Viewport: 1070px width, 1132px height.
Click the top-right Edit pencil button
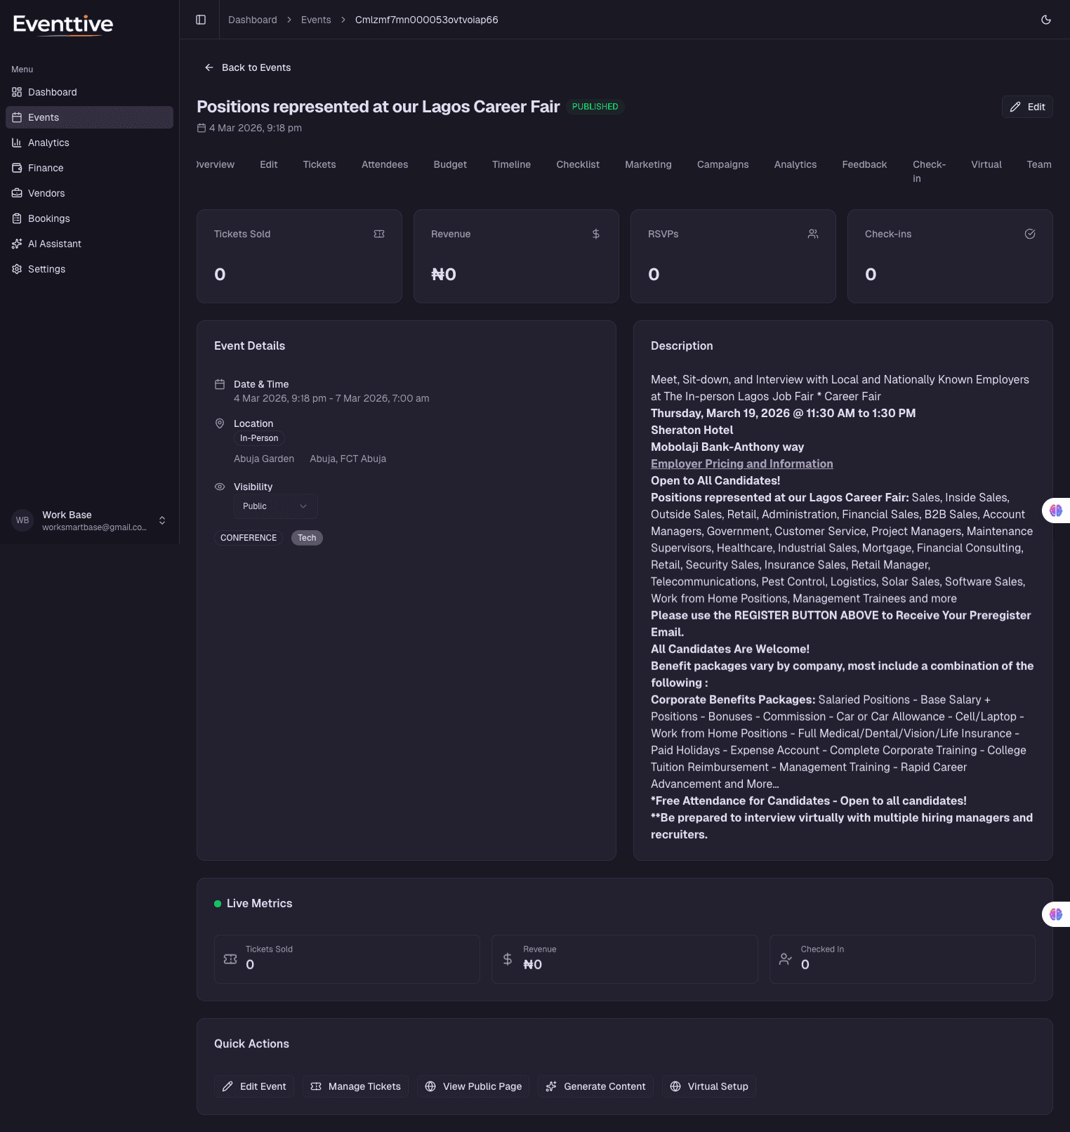point(1026,107)
